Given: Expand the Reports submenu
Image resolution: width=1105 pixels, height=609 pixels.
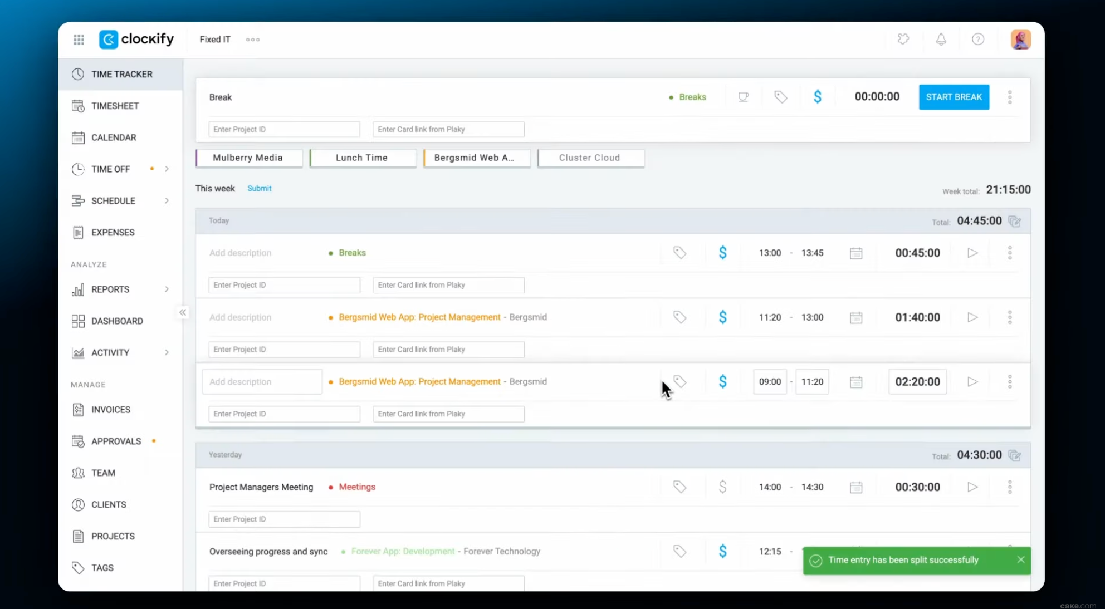Looking at the screenshot, I should (x=167, y=289).
